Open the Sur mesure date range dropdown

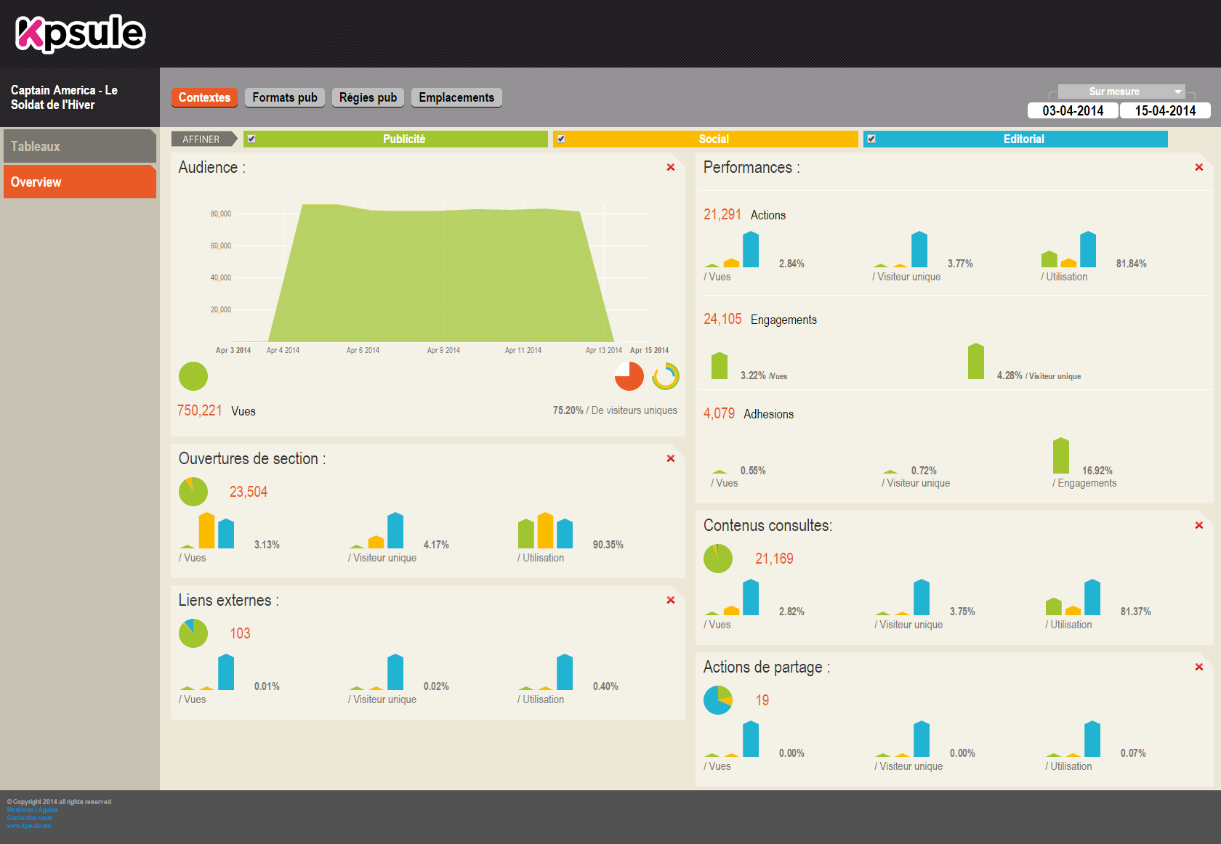click(x=1121, y=92)
